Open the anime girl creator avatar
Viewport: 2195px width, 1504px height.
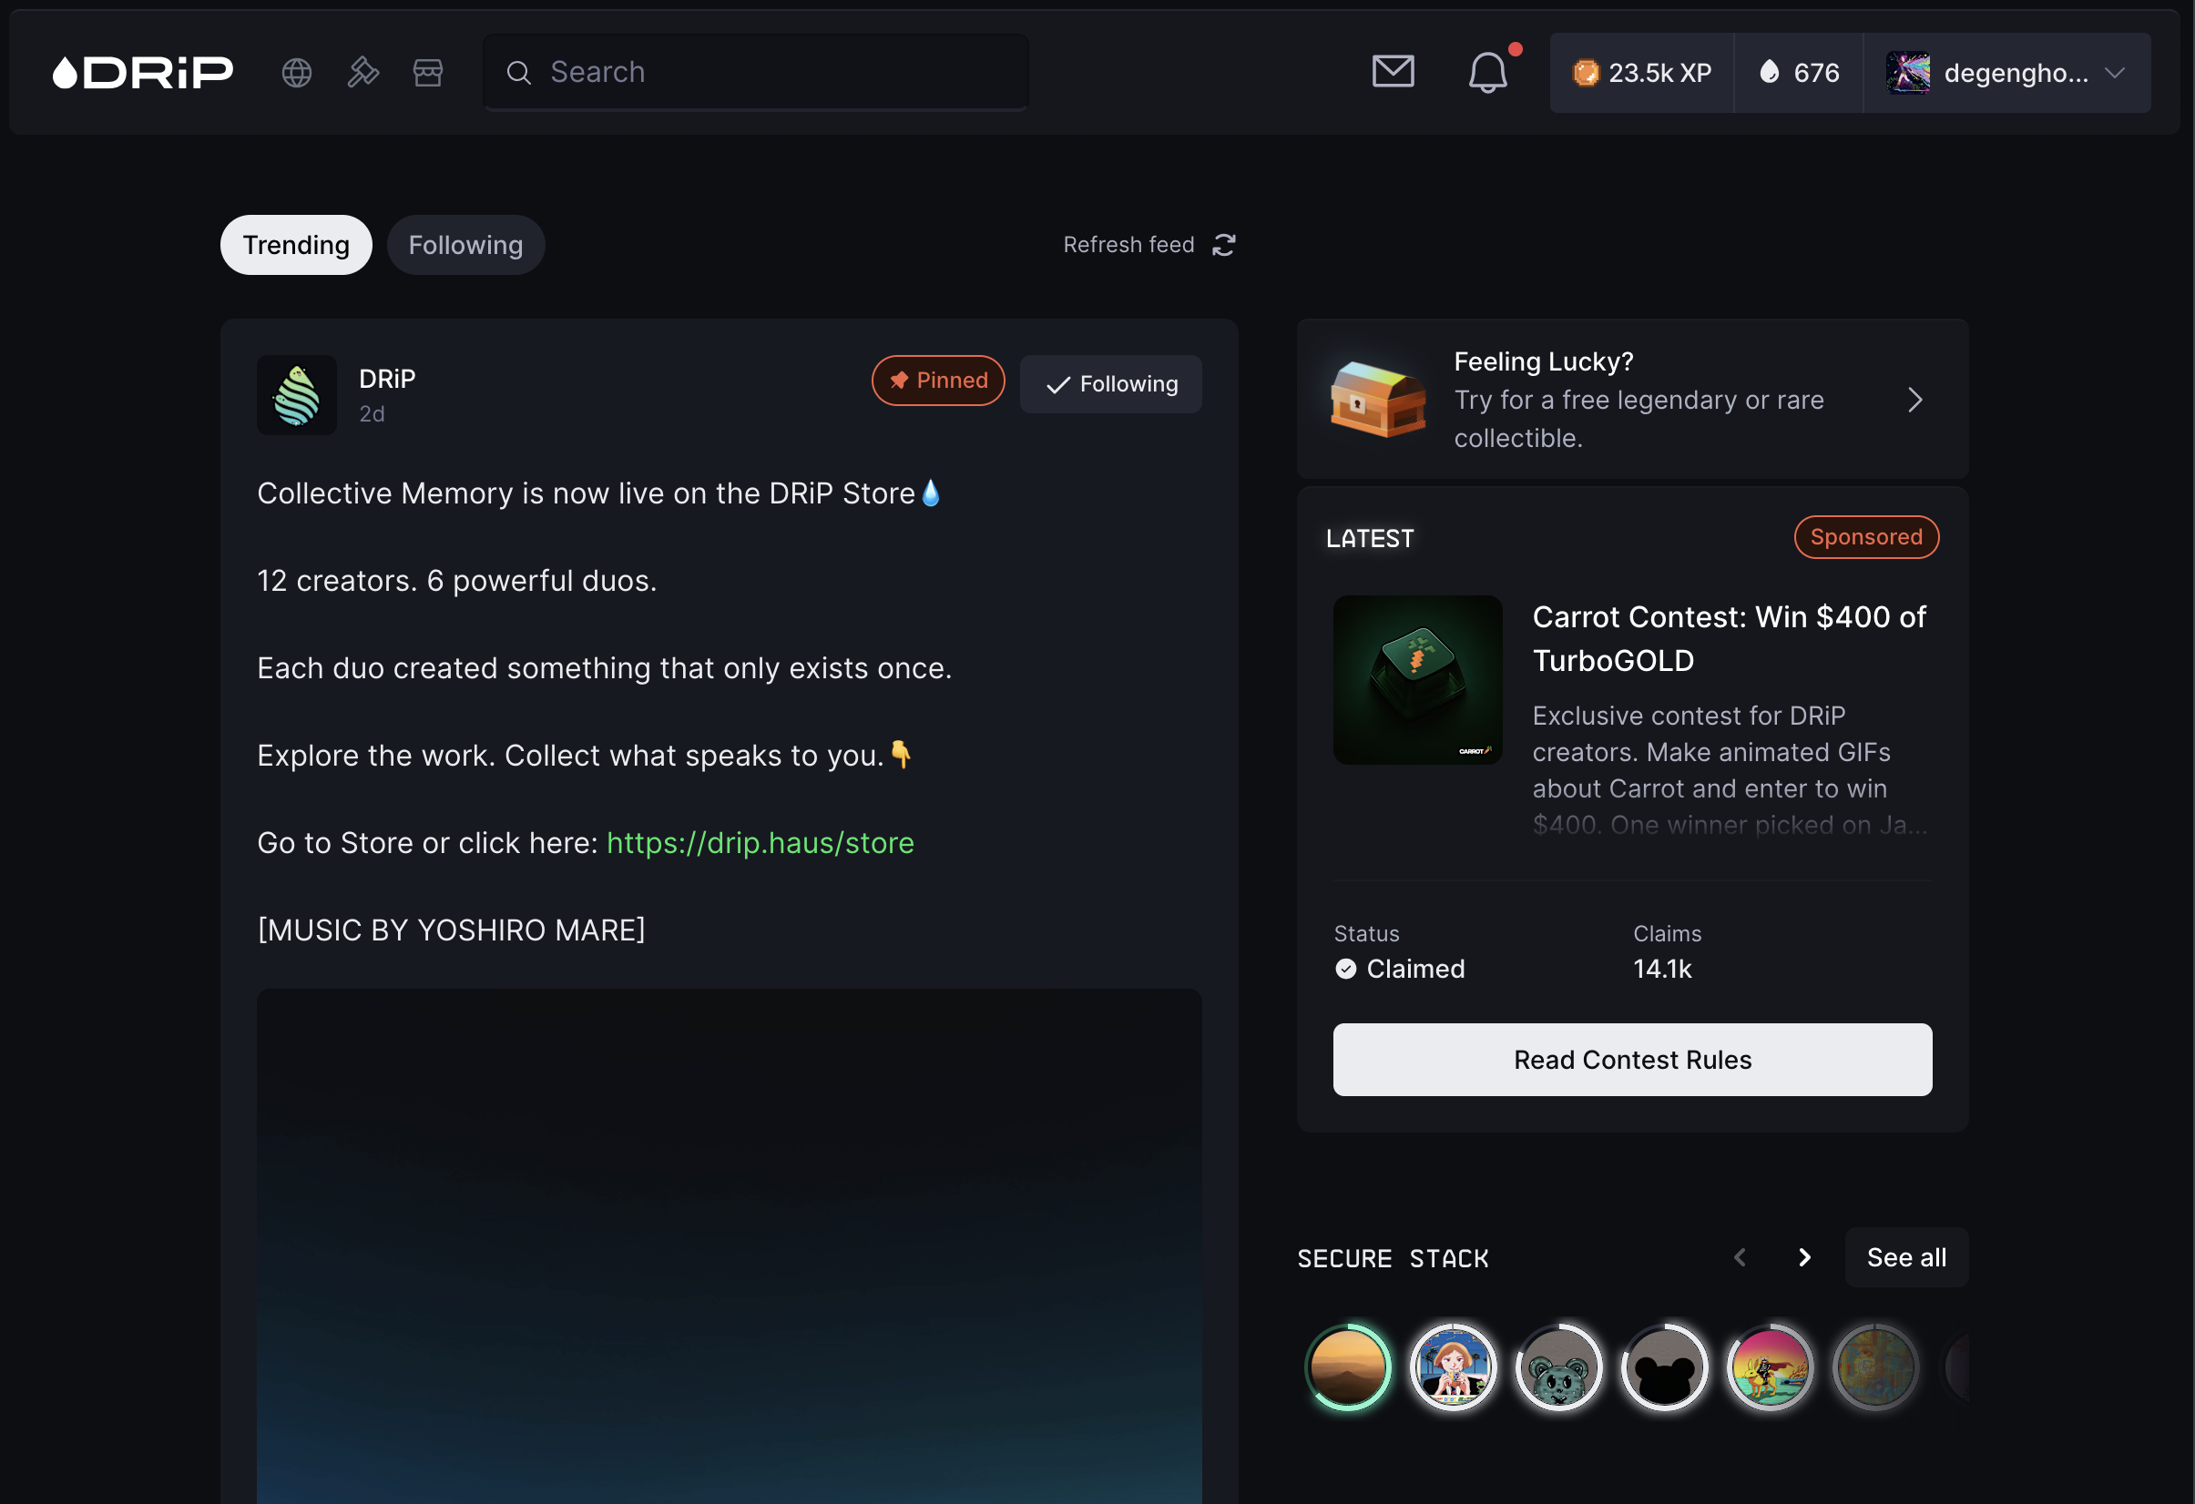click(1454, 1367)
